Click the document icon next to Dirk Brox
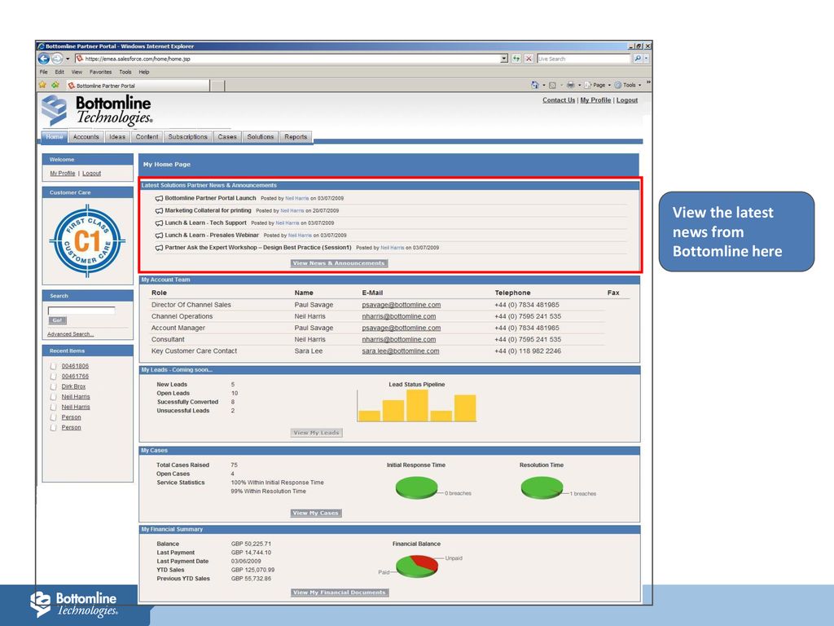The height and width of the screenshot is (626, 834). pyautogui.click(x=53, y=386)
